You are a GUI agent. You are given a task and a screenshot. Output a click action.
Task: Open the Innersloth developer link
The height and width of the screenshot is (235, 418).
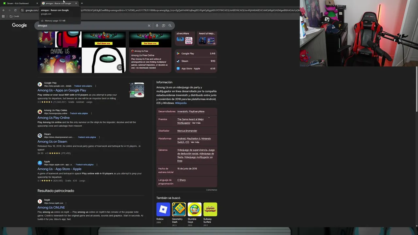[183, 112]
